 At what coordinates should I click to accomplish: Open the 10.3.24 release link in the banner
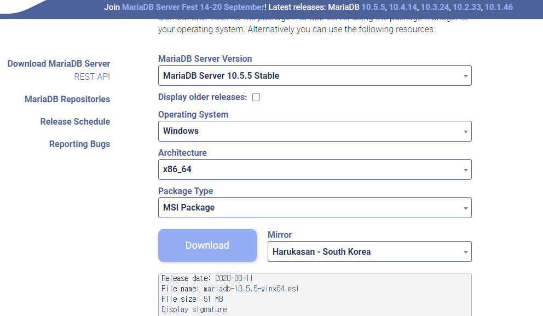tap(435, 7)
